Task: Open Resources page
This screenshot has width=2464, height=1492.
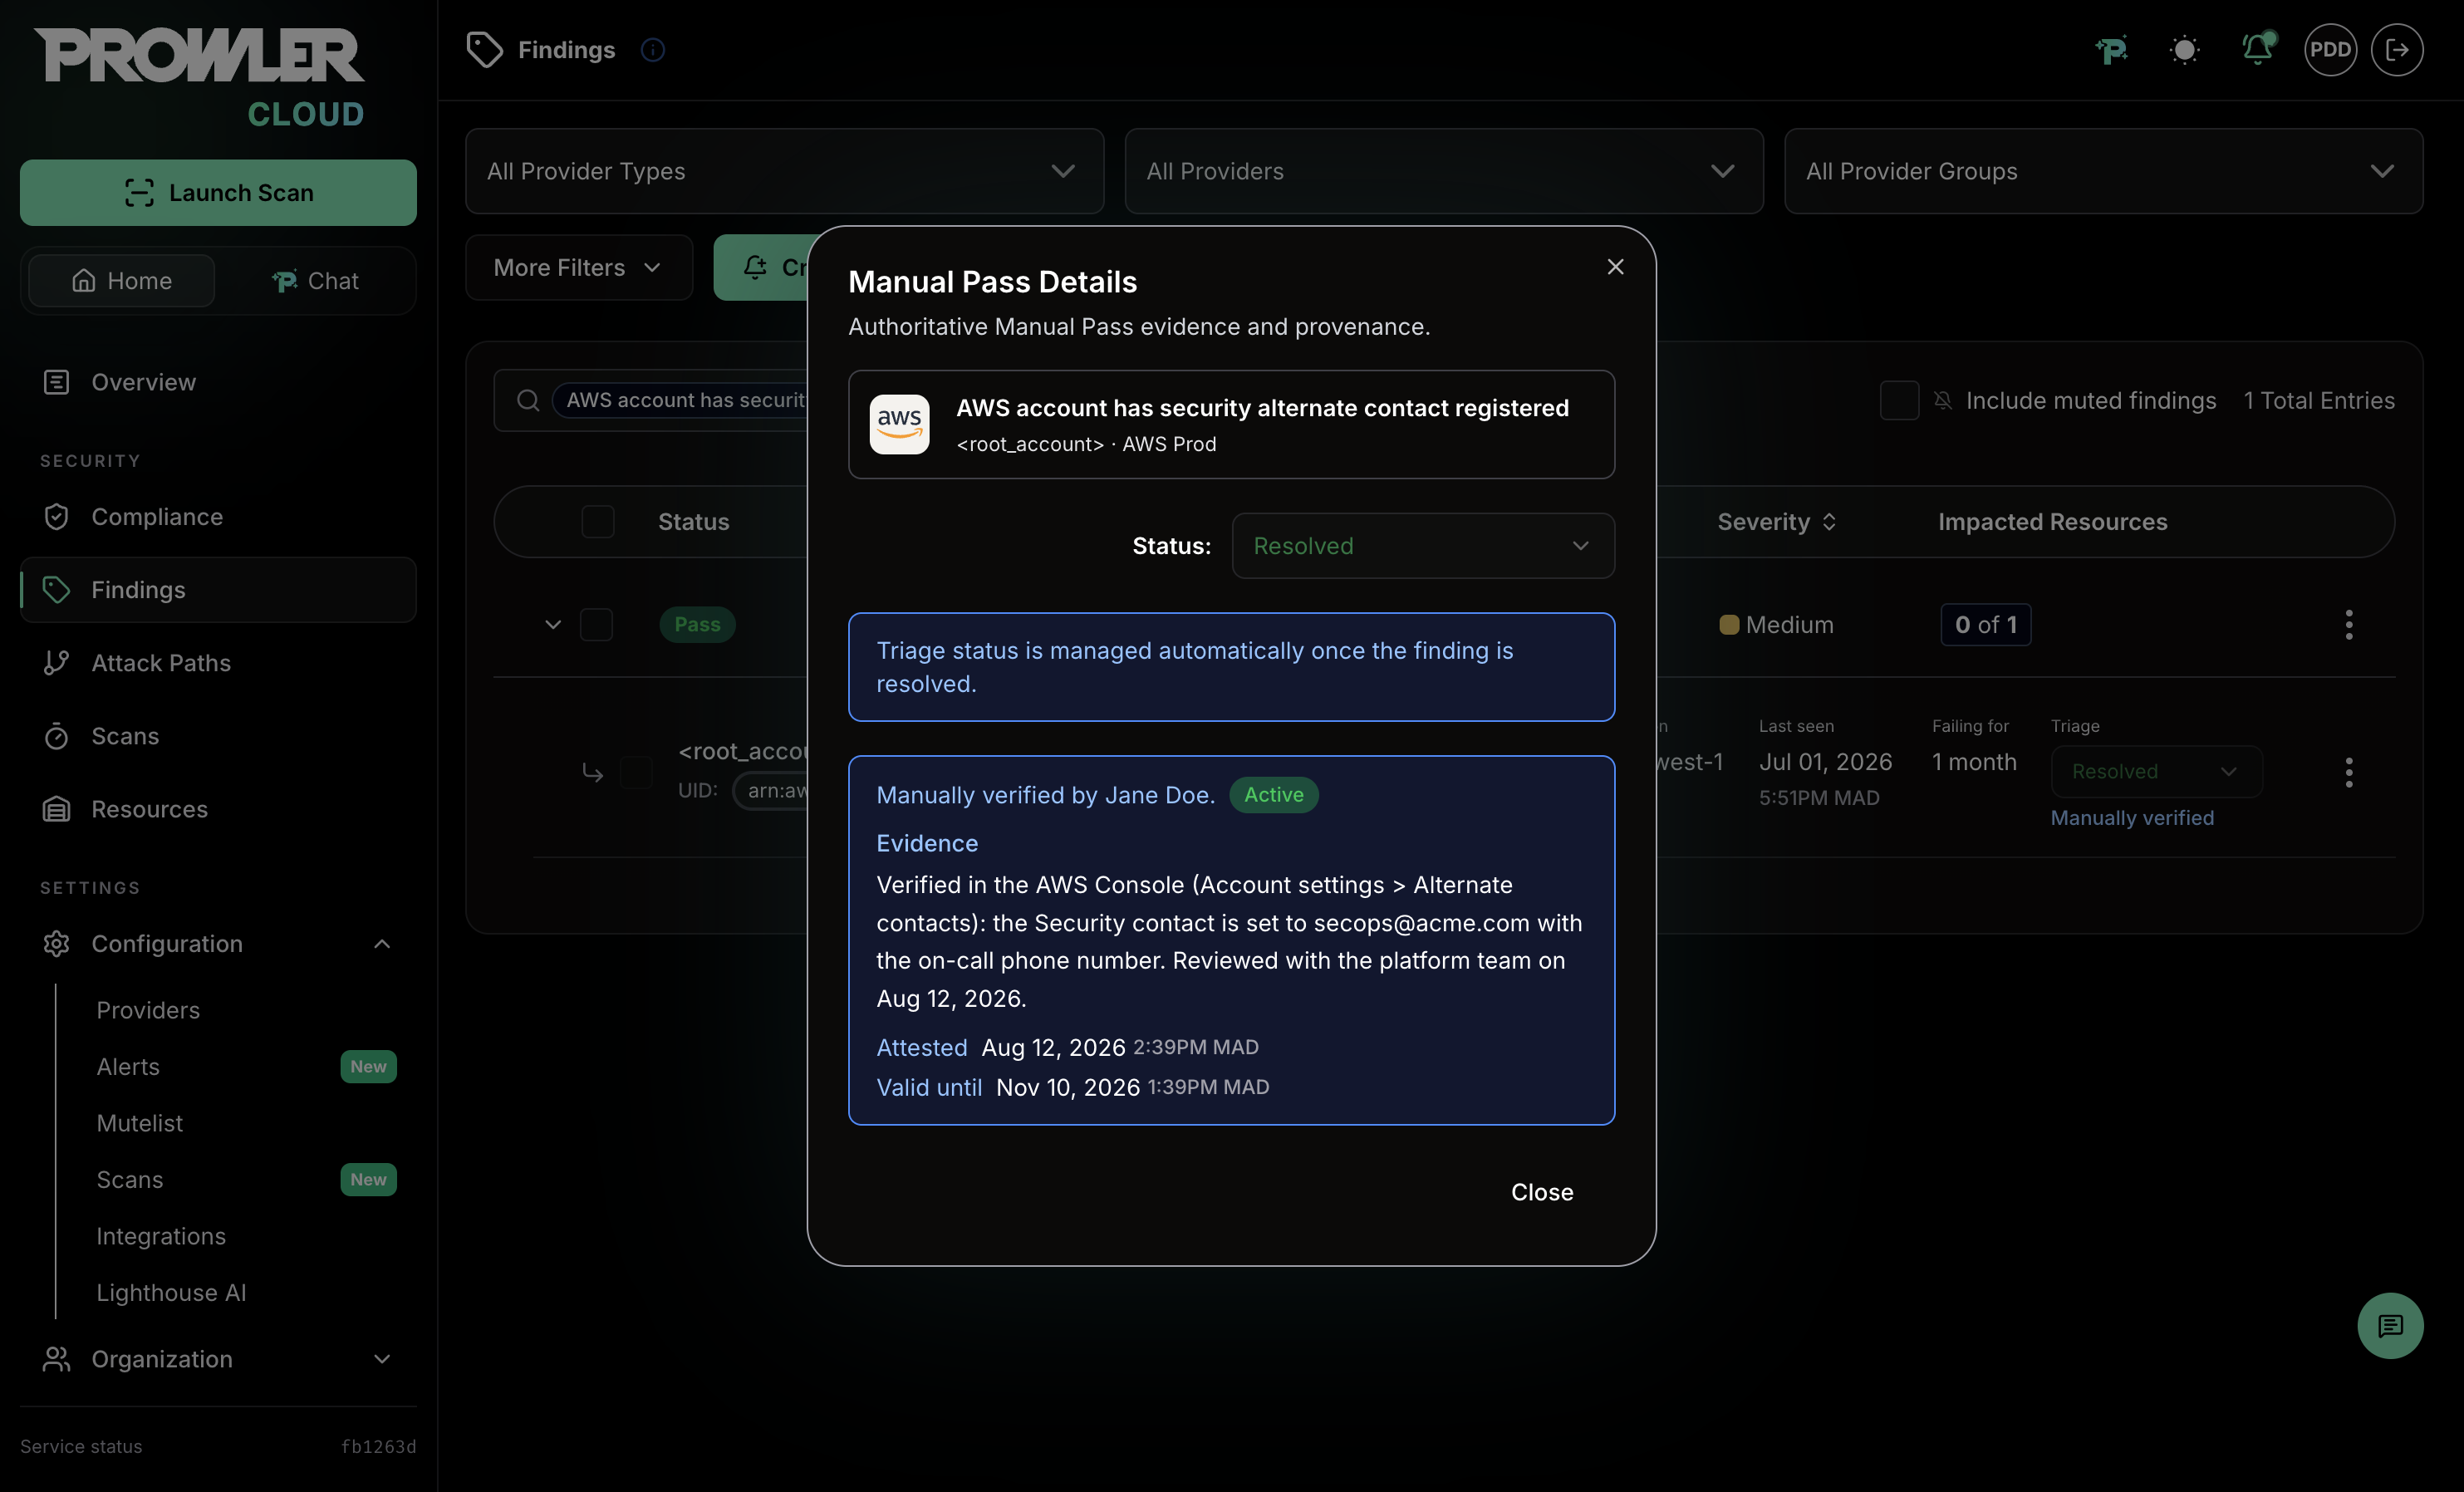Action: (x=218, y=809)
